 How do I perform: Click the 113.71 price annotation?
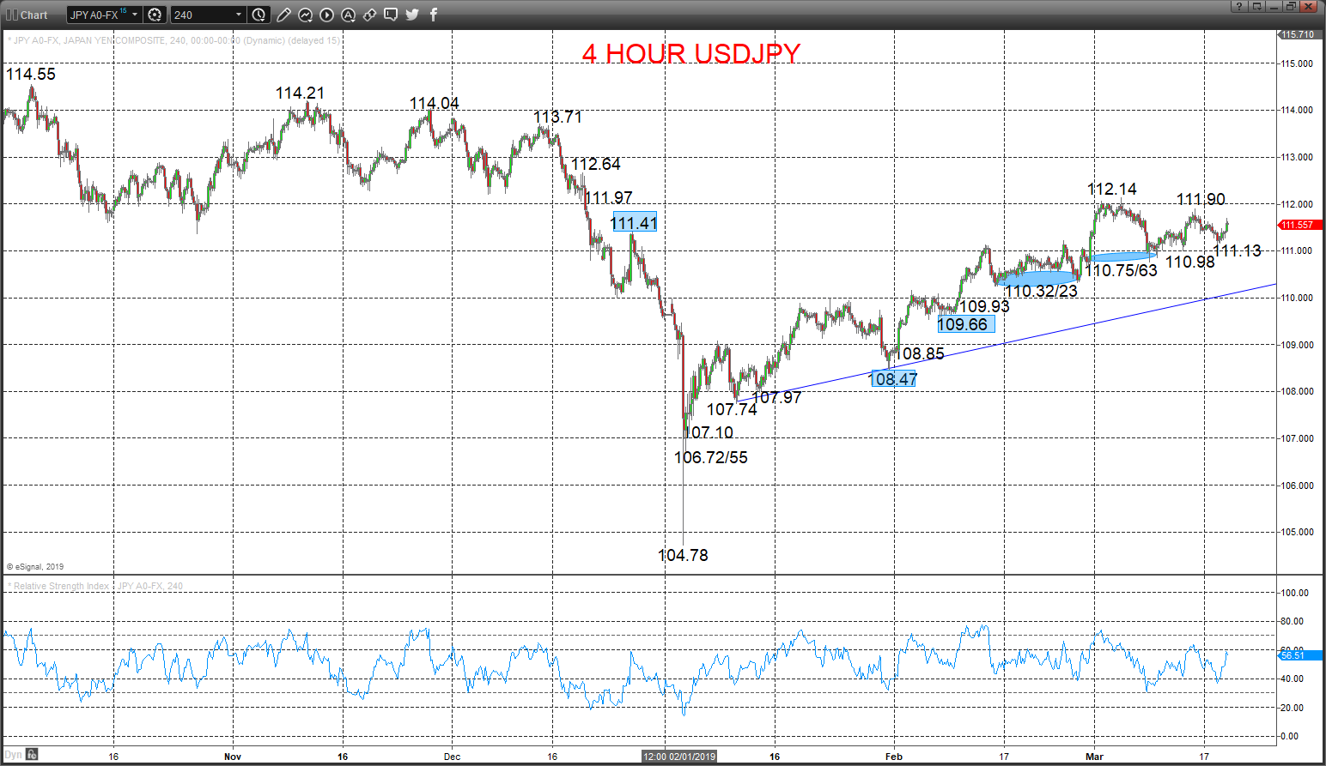[x=557, y=117]
